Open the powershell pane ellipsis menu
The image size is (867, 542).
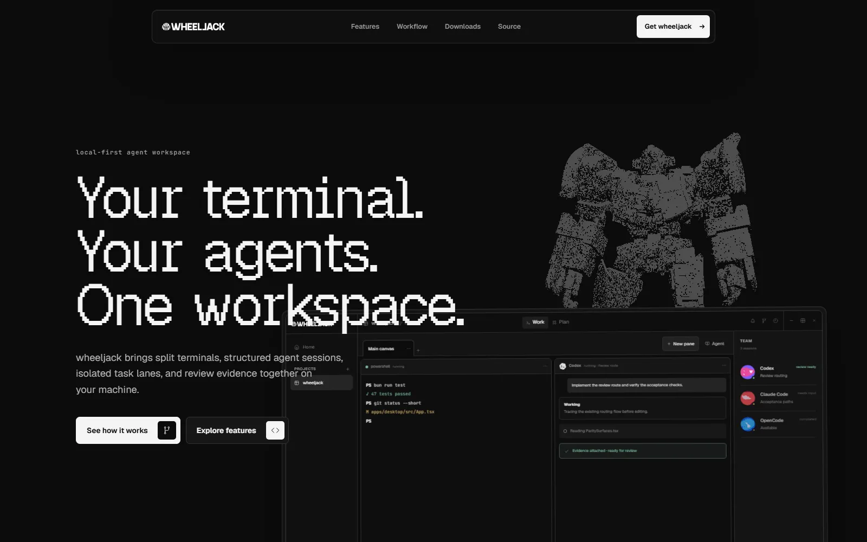tap(545, 366)
